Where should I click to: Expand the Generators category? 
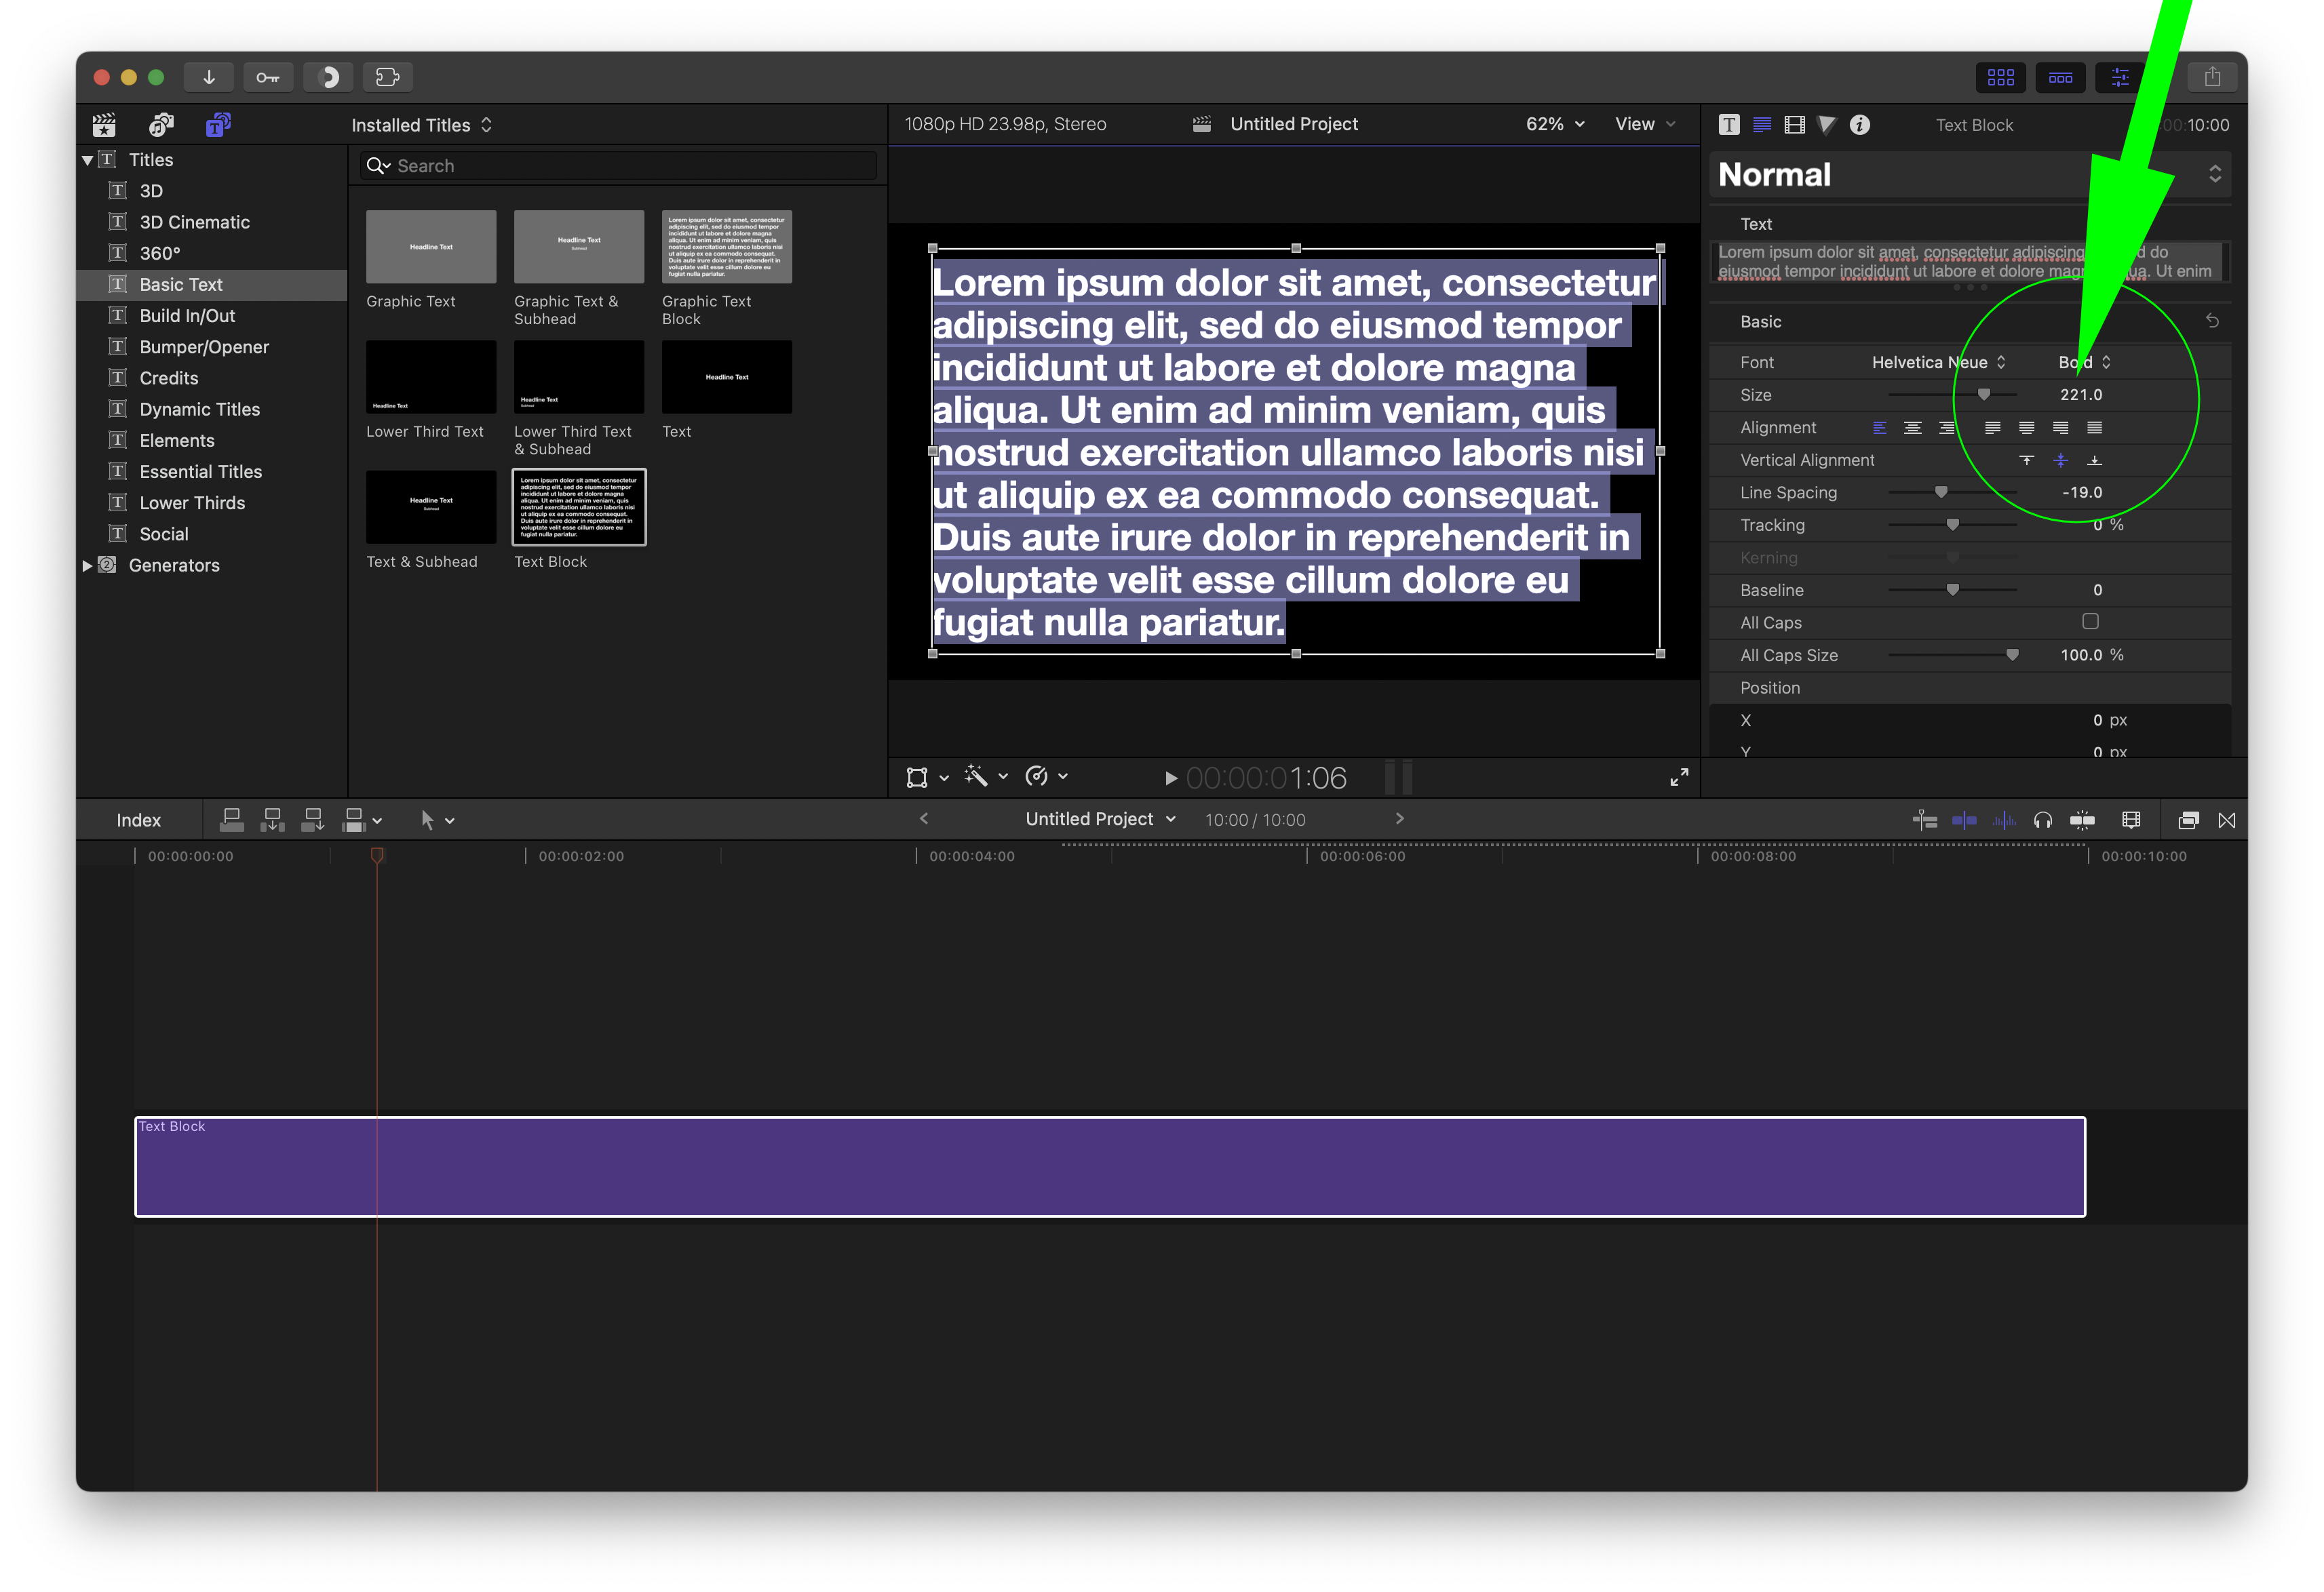87,565
